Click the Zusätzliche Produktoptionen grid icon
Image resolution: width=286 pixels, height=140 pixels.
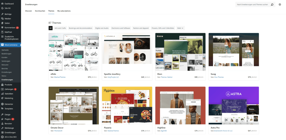point(2,37)
